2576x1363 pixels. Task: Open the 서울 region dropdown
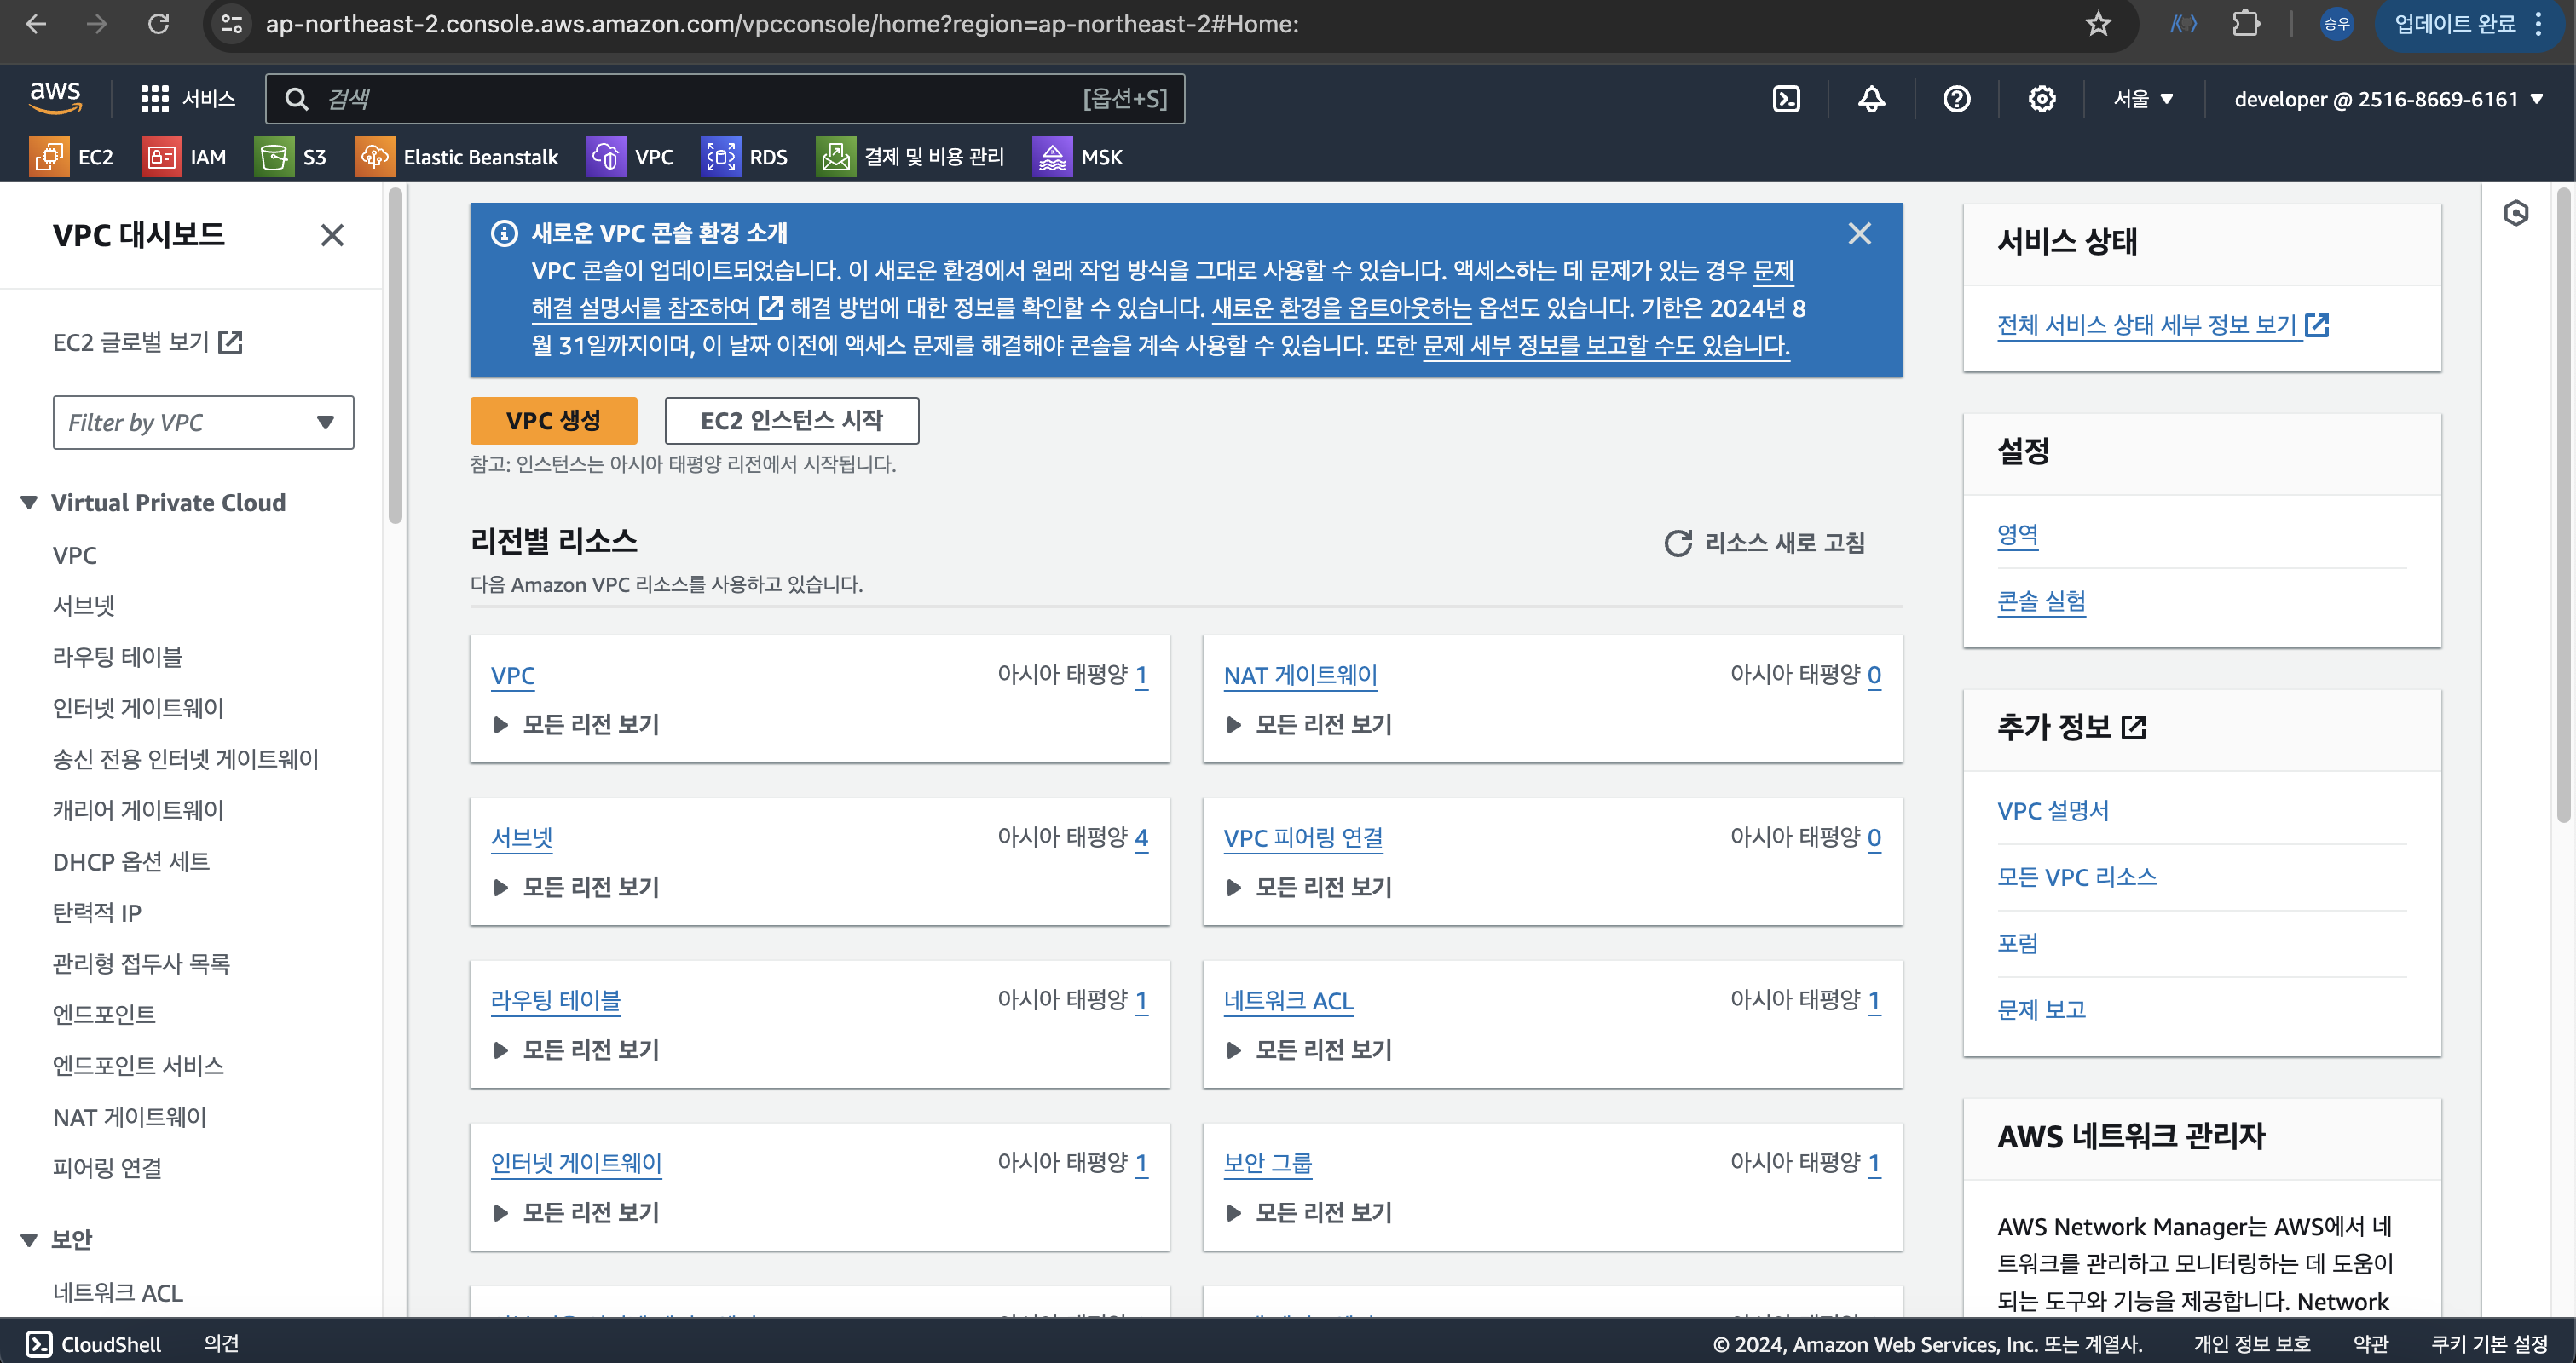pyautogui.click(x=2143, y=99)
